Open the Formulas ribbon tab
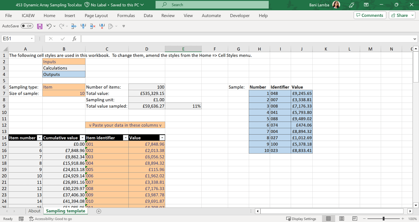 coord(126,16)
